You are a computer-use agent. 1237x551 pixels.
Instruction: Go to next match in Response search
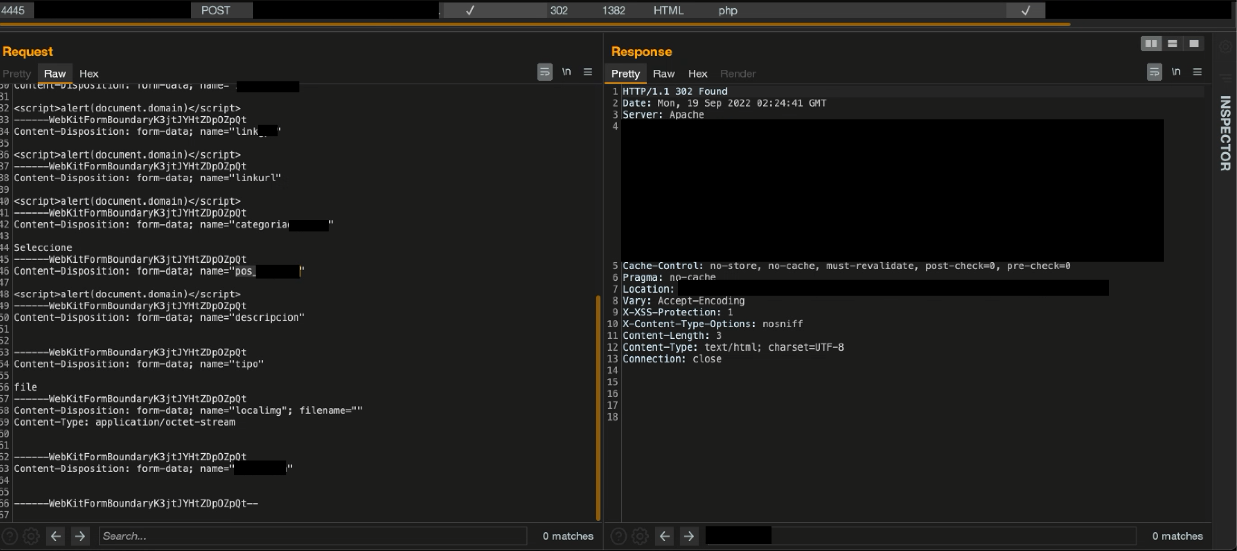(689, 536)
